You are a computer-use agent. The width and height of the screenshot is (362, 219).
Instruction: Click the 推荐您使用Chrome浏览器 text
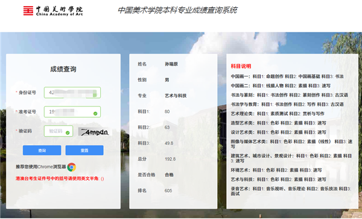[41, 167]
